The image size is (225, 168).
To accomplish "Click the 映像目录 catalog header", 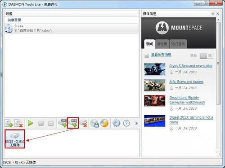I will 14,20.
